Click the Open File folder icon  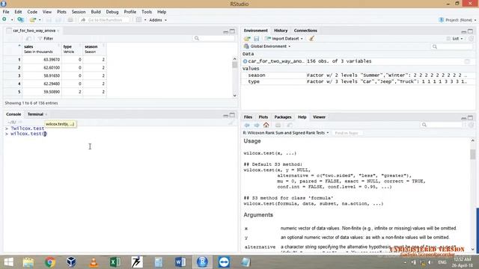click(x=33, y=20)
